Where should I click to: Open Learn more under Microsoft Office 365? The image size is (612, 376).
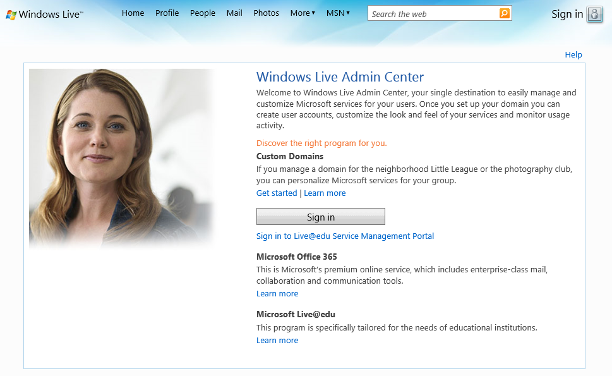point(277,294)
